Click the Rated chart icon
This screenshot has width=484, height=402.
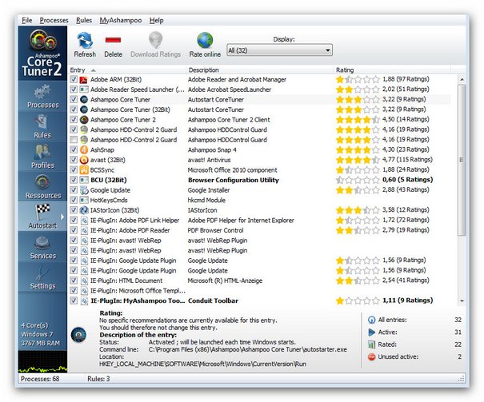(372, 344)
